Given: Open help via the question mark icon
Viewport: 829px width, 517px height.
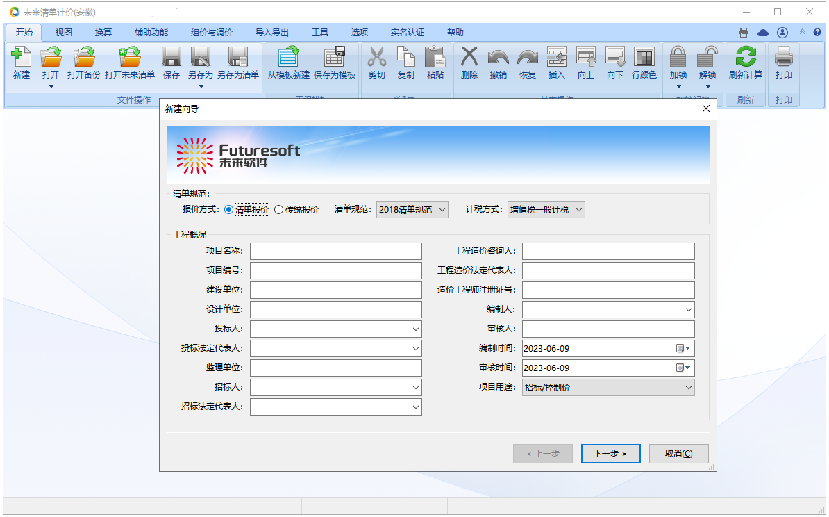Looking at the screenshot, I should (x=817, y=32).
